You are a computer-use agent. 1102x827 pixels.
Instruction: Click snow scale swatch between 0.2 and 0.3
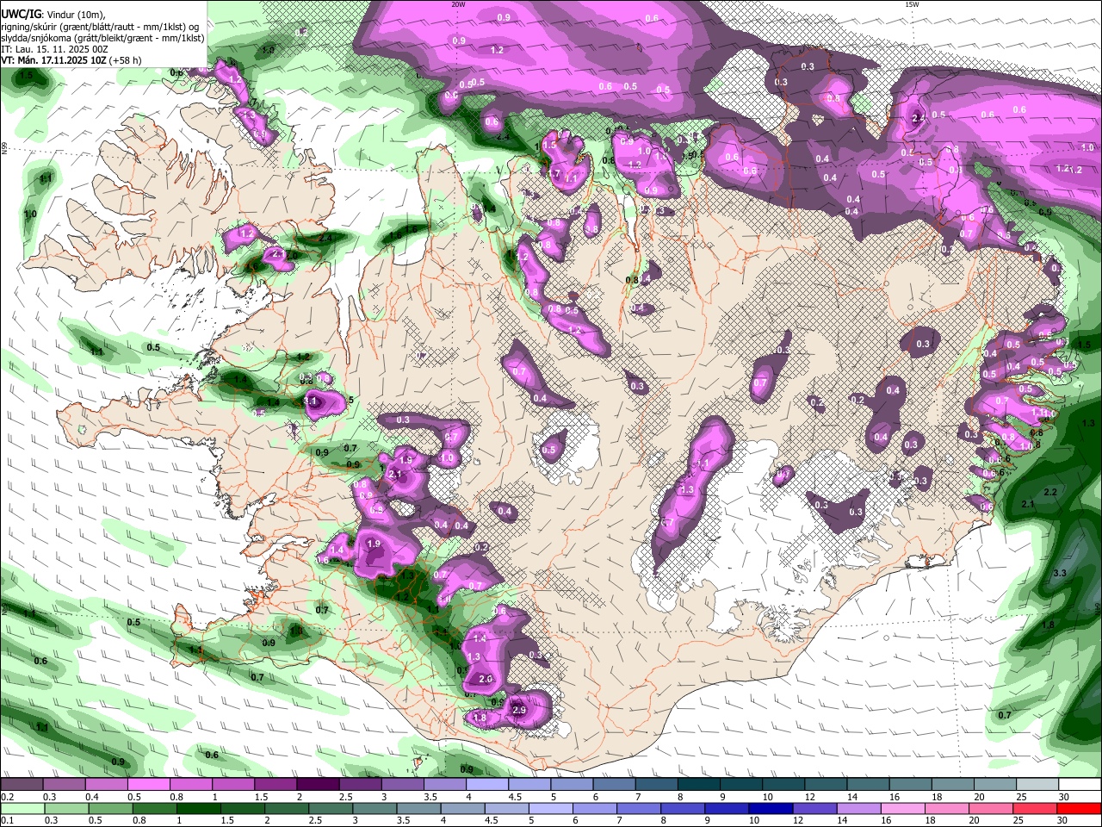(22, 785)
